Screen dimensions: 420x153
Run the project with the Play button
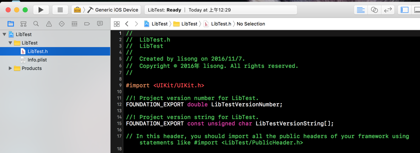click(x=41, y=10)
